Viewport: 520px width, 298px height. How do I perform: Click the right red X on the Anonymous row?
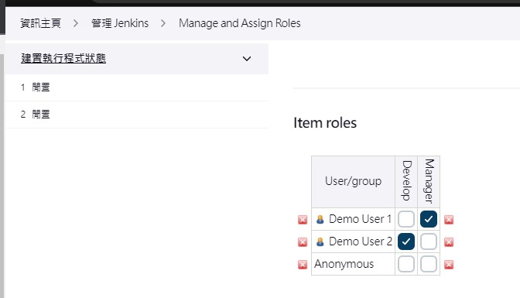[449, 265]
